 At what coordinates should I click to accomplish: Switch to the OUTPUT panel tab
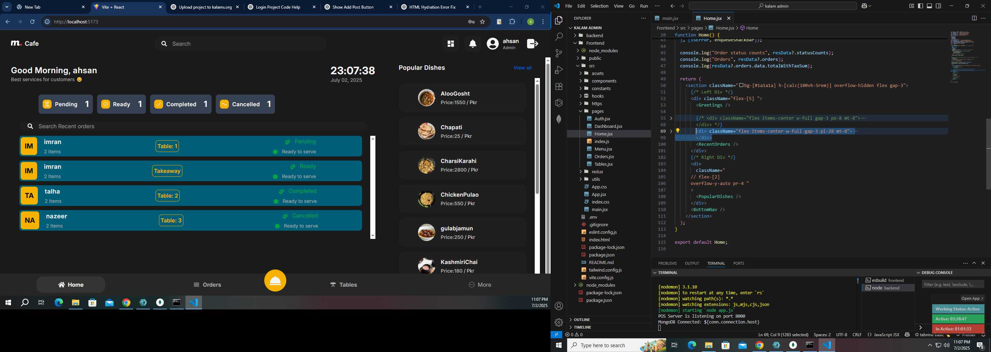692,264
